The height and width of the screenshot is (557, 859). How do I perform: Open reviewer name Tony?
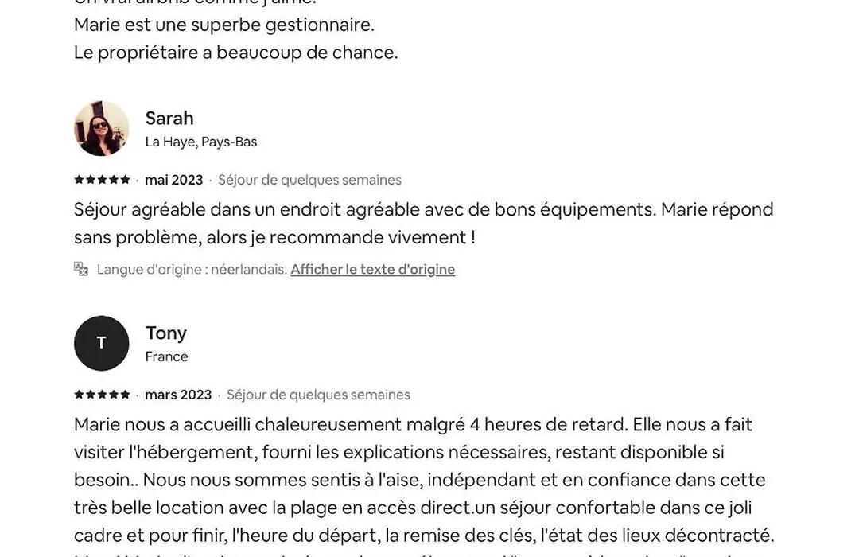166,333
